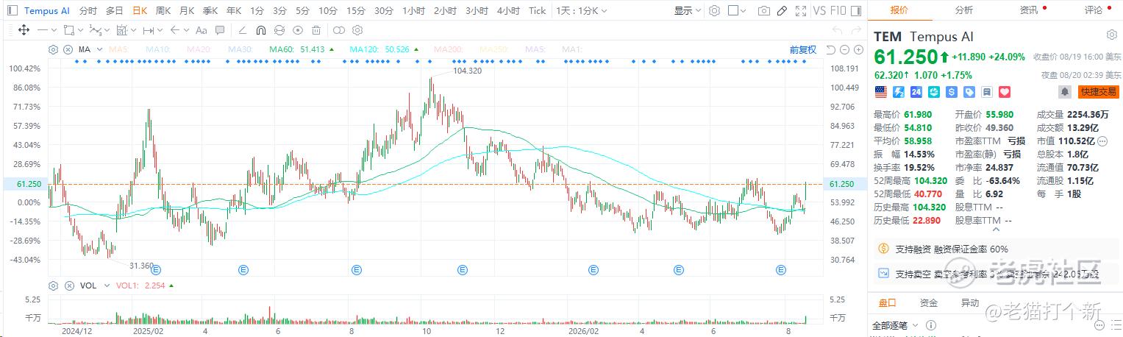Switch to the 周K timeframe

(x=163, y=11)
